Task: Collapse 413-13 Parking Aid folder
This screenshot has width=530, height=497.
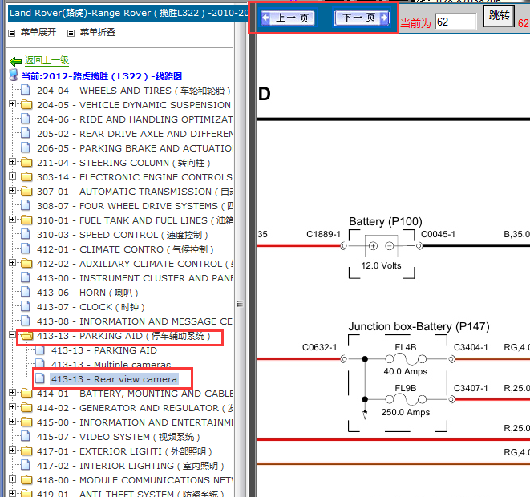Action: click(x=13, y=335)
